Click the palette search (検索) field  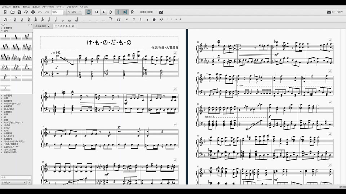[16, 177]
